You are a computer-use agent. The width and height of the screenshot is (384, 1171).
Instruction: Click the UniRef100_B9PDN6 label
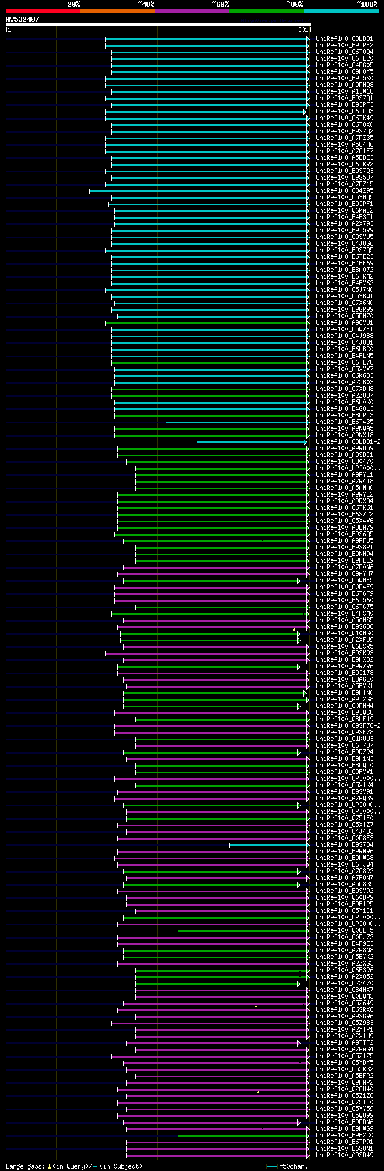click(x=344, y=1122)
